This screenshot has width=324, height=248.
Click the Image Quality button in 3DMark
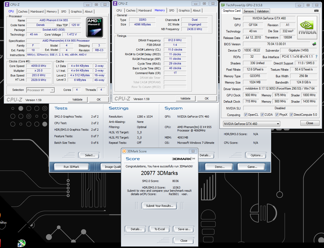[111, 167]
